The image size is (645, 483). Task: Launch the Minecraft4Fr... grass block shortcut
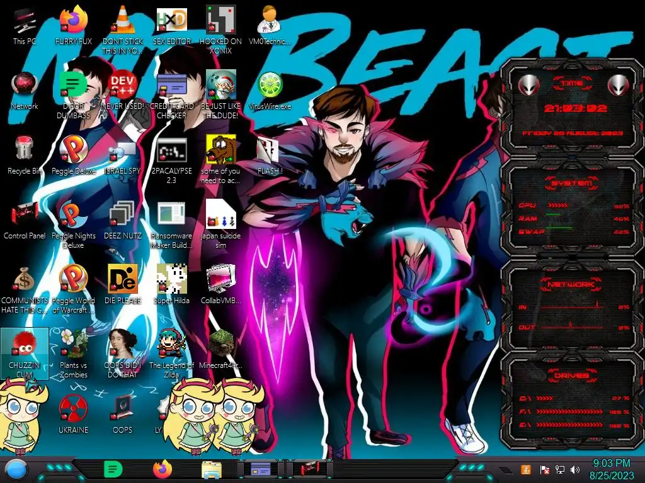tap(220, 350)
